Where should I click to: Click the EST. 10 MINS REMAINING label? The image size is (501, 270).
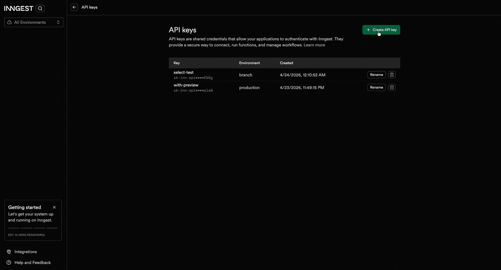pyautogui.click(x=26, y=235)
